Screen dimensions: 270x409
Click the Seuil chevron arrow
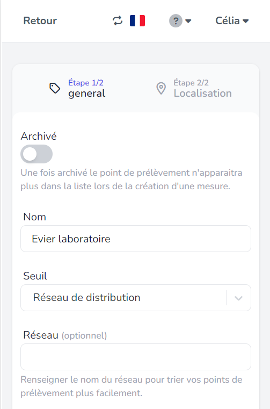pos(238,298)
